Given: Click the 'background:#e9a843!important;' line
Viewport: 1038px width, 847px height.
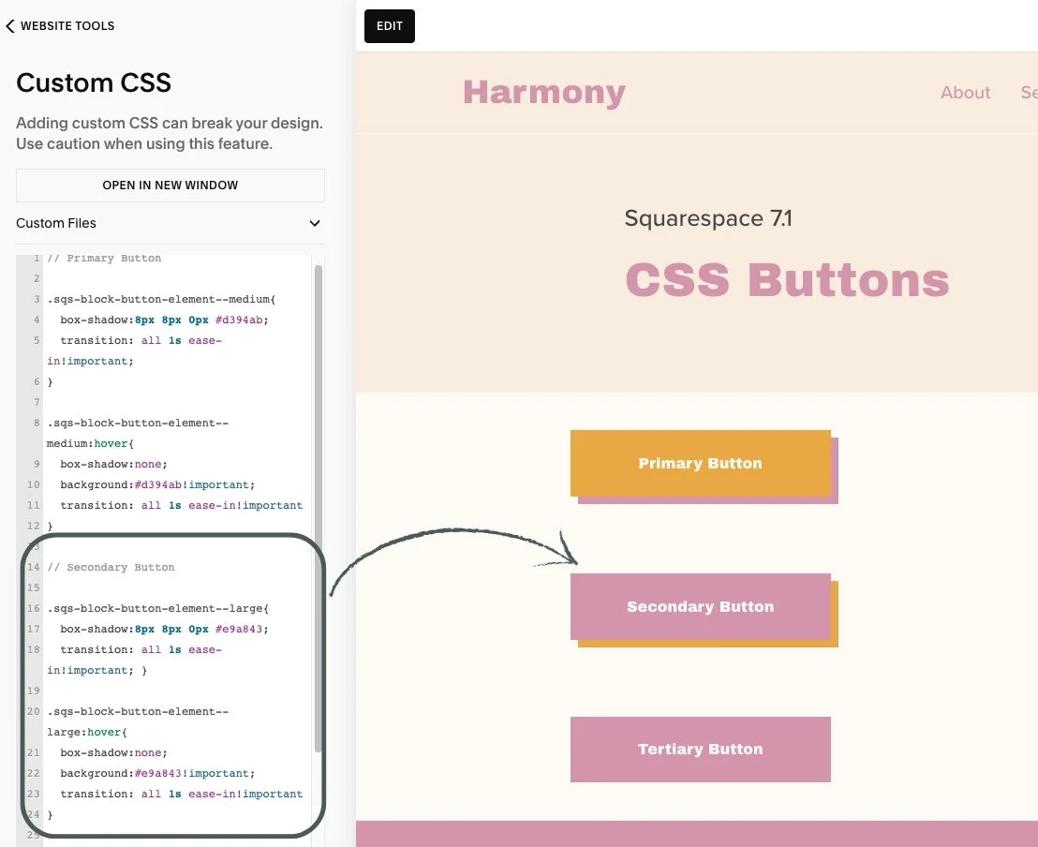Looking at the screenshot, I should [156, 774].
